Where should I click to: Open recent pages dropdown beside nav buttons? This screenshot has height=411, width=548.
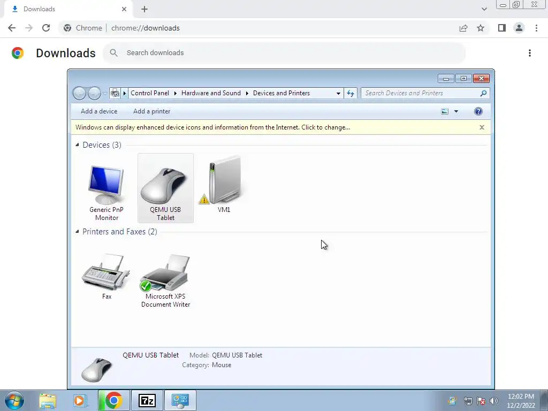click(105, 93)
